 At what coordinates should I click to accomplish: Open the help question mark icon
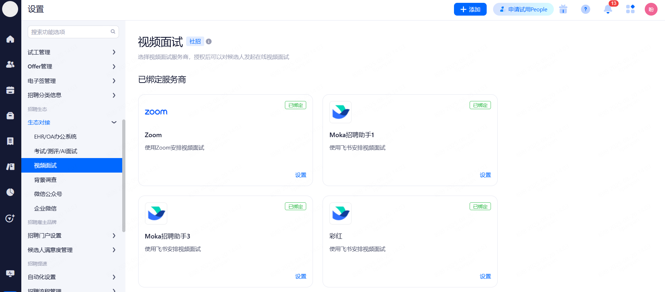[585, 9]
